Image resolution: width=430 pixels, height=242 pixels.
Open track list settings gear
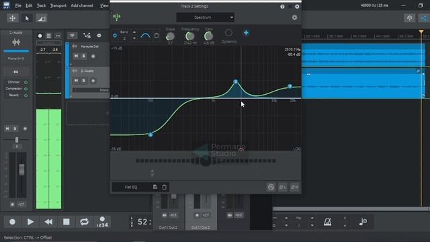point(99,36)
